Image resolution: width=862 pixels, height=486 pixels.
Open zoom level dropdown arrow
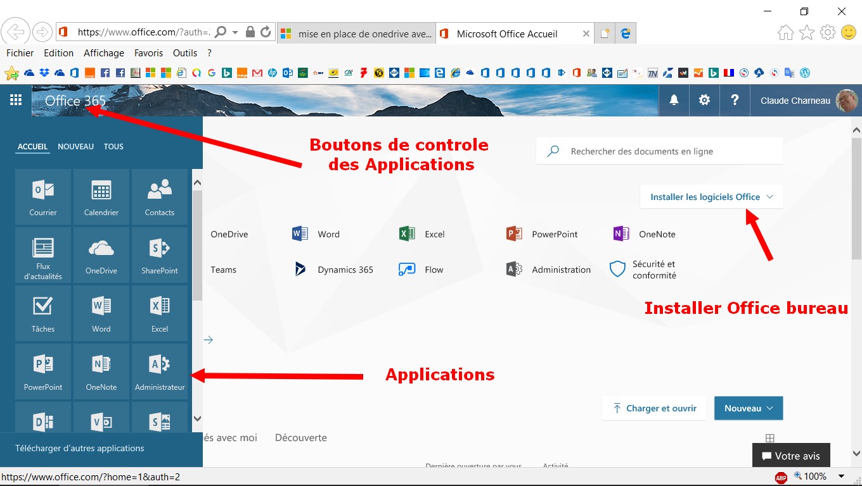pyautogui.click(x=842, y=477)
